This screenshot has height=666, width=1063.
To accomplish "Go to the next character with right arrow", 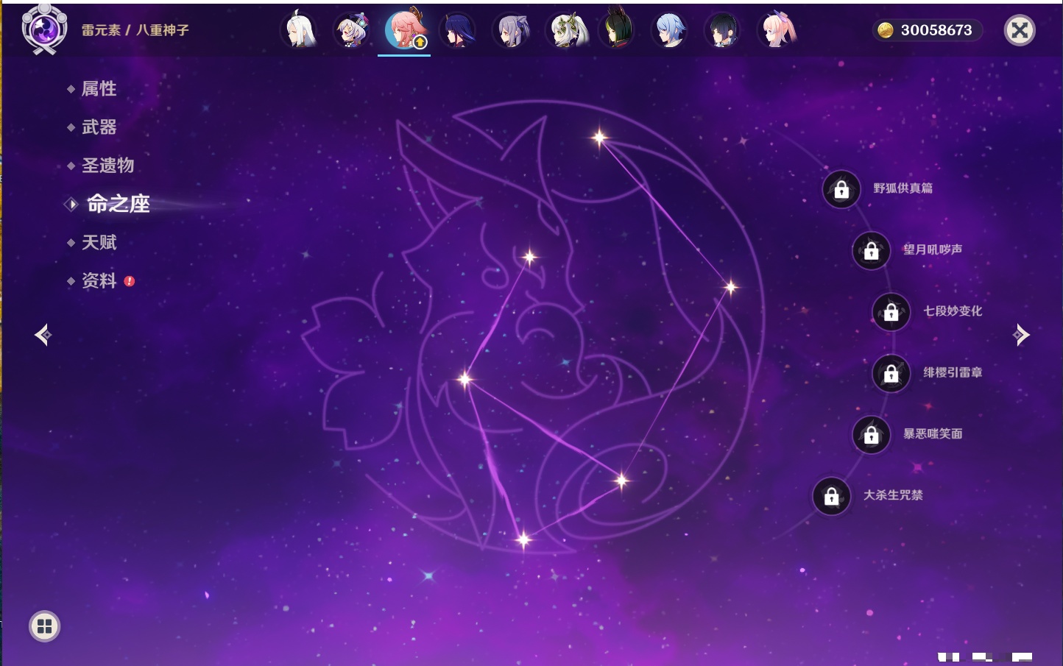I will (x=1021, y=335).
